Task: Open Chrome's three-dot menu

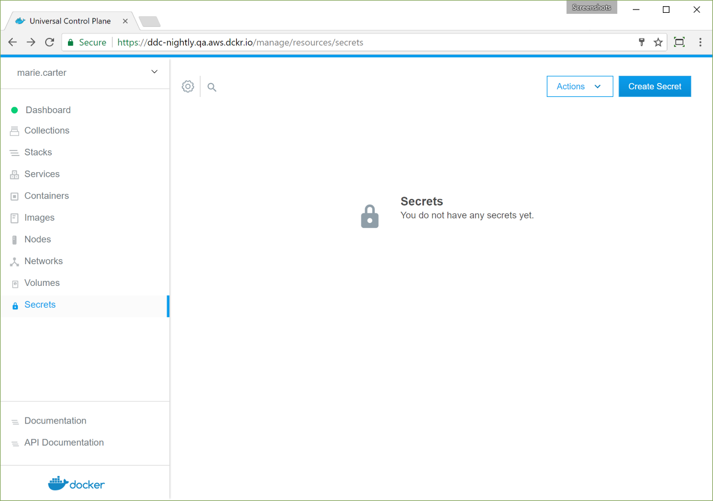Action: point(700,42)
